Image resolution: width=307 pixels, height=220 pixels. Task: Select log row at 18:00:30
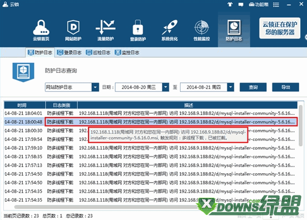click(x=151, y=130)
